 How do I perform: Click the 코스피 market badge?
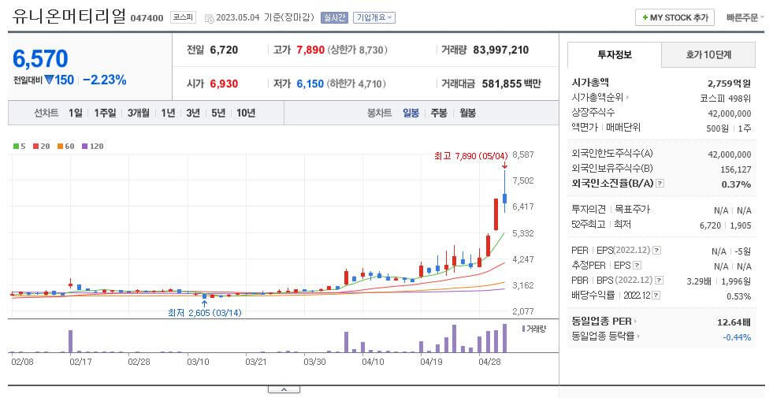[183, 17]
